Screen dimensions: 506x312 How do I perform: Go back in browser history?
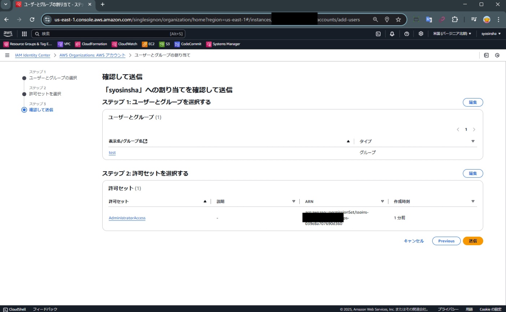click(7, 19)
